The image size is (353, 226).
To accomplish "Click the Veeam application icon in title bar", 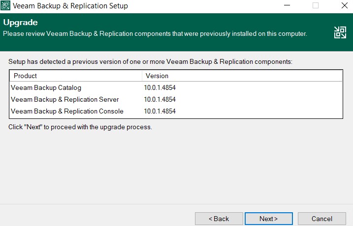I will (x=5, y=5).
